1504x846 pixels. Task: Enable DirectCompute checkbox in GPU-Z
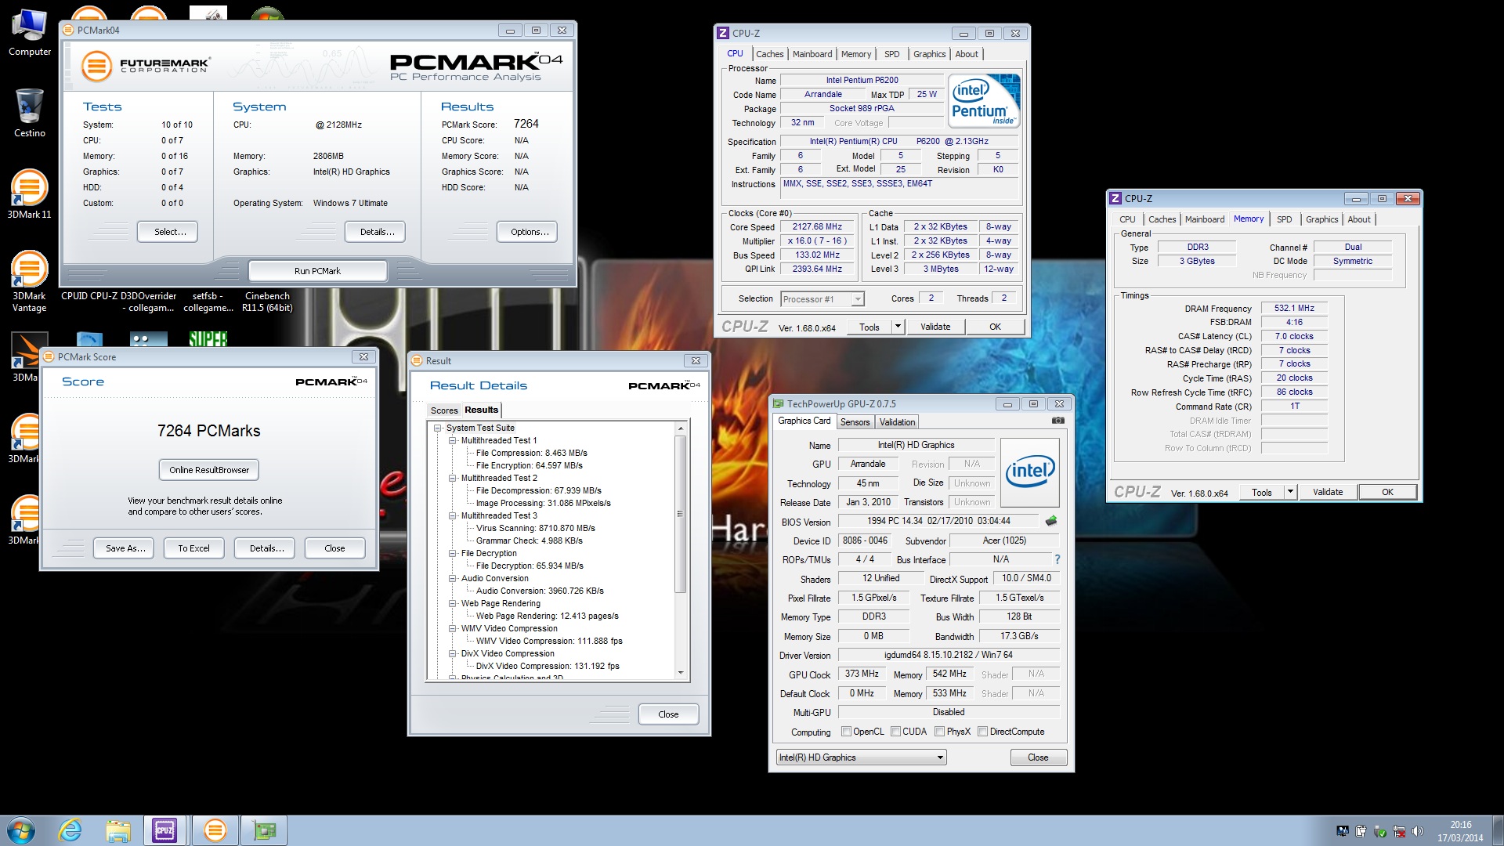click(x=982, y=732)
